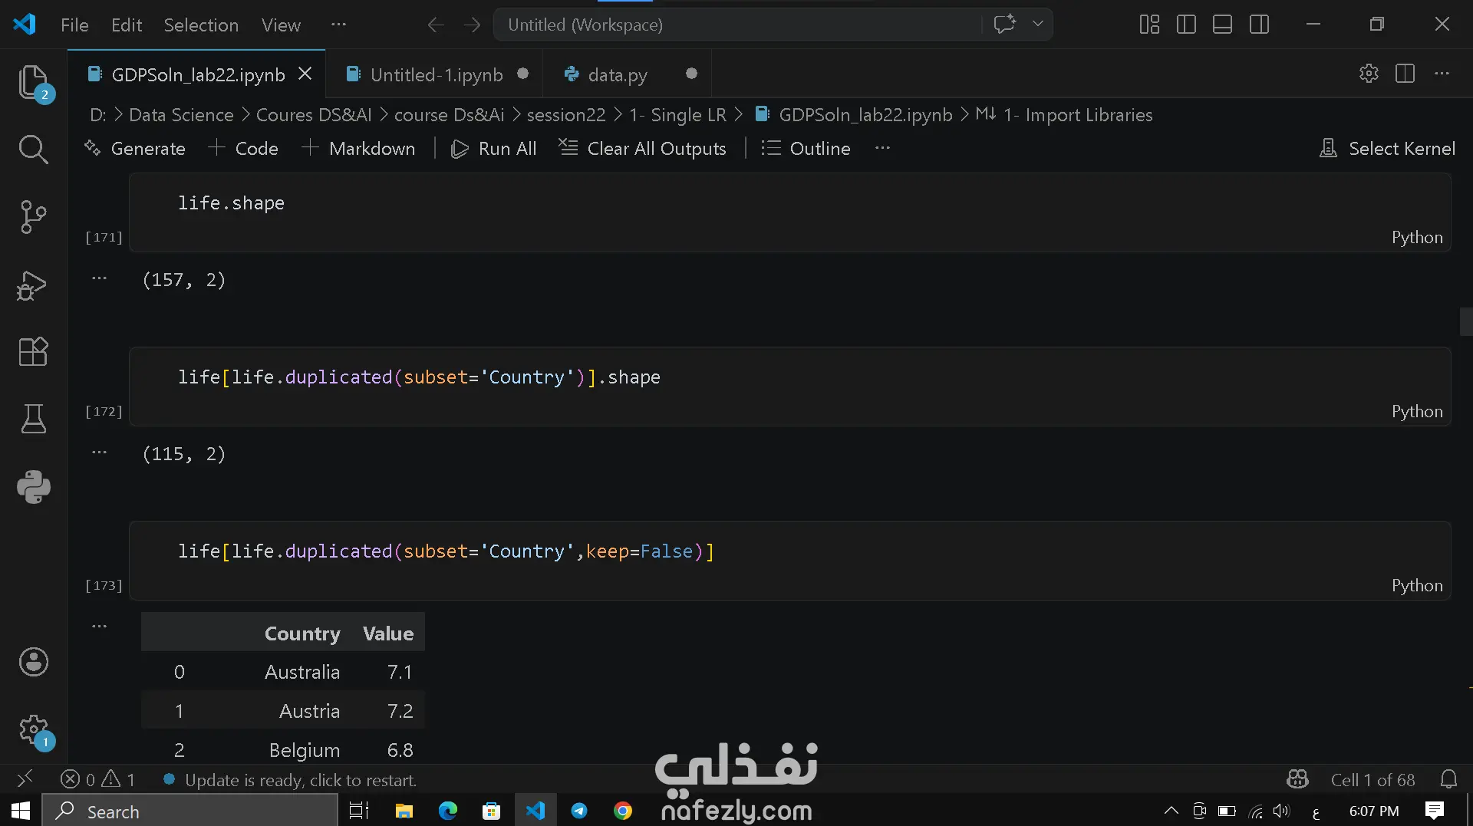The width and height of the screenshot is (1473, 826).
Task: Open notebook toolbar overflow ellipsis
Action: (882, 148)
